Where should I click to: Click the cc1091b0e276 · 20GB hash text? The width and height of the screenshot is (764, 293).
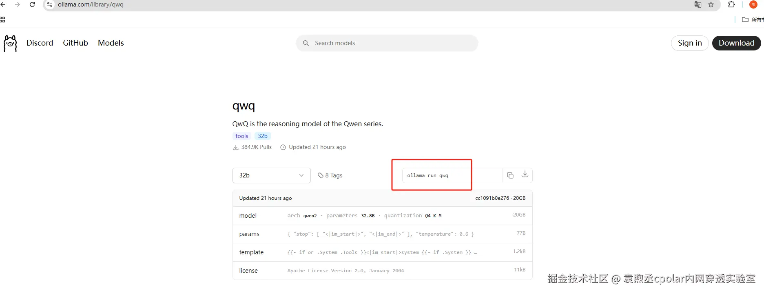500,198
